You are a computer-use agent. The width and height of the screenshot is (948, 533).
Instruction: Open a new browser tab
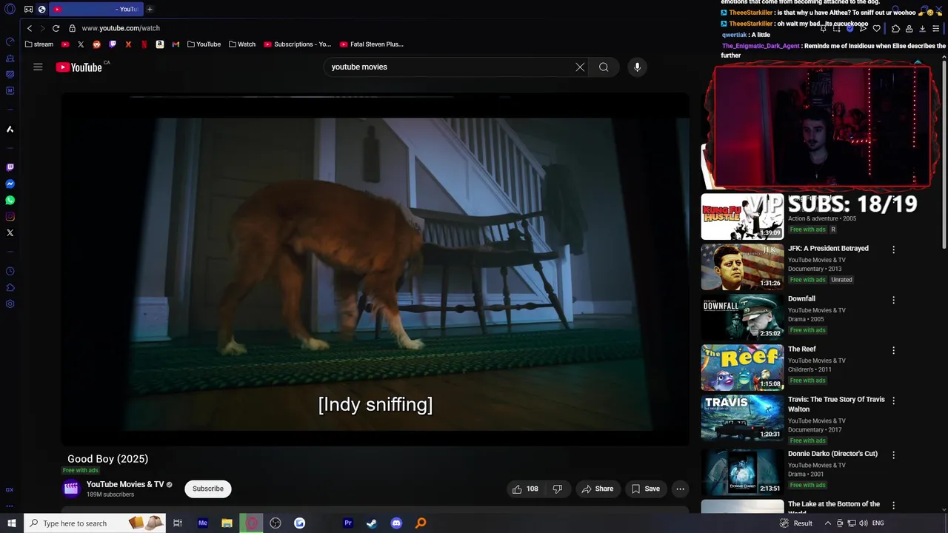[150, 9]
